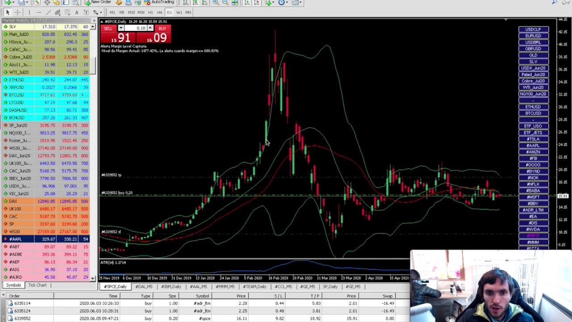Toggle the AutoTrading button
The height and width of the screenshot is (322, 572).
[159, 2]
